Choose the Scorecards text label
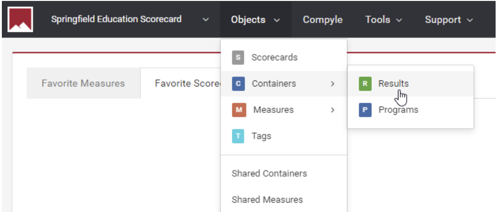 pos(274,58)
